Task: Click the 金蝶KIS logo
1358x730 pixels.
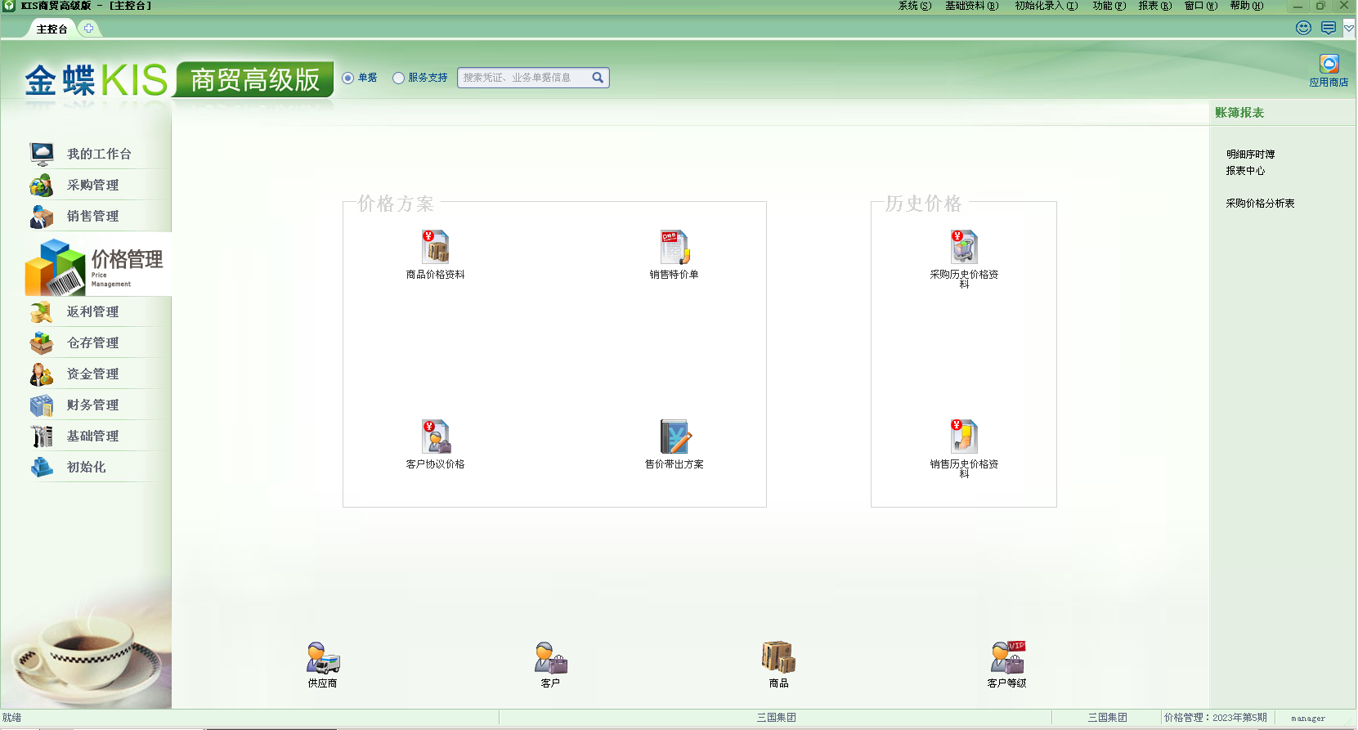Action: [x=96, y=80]
